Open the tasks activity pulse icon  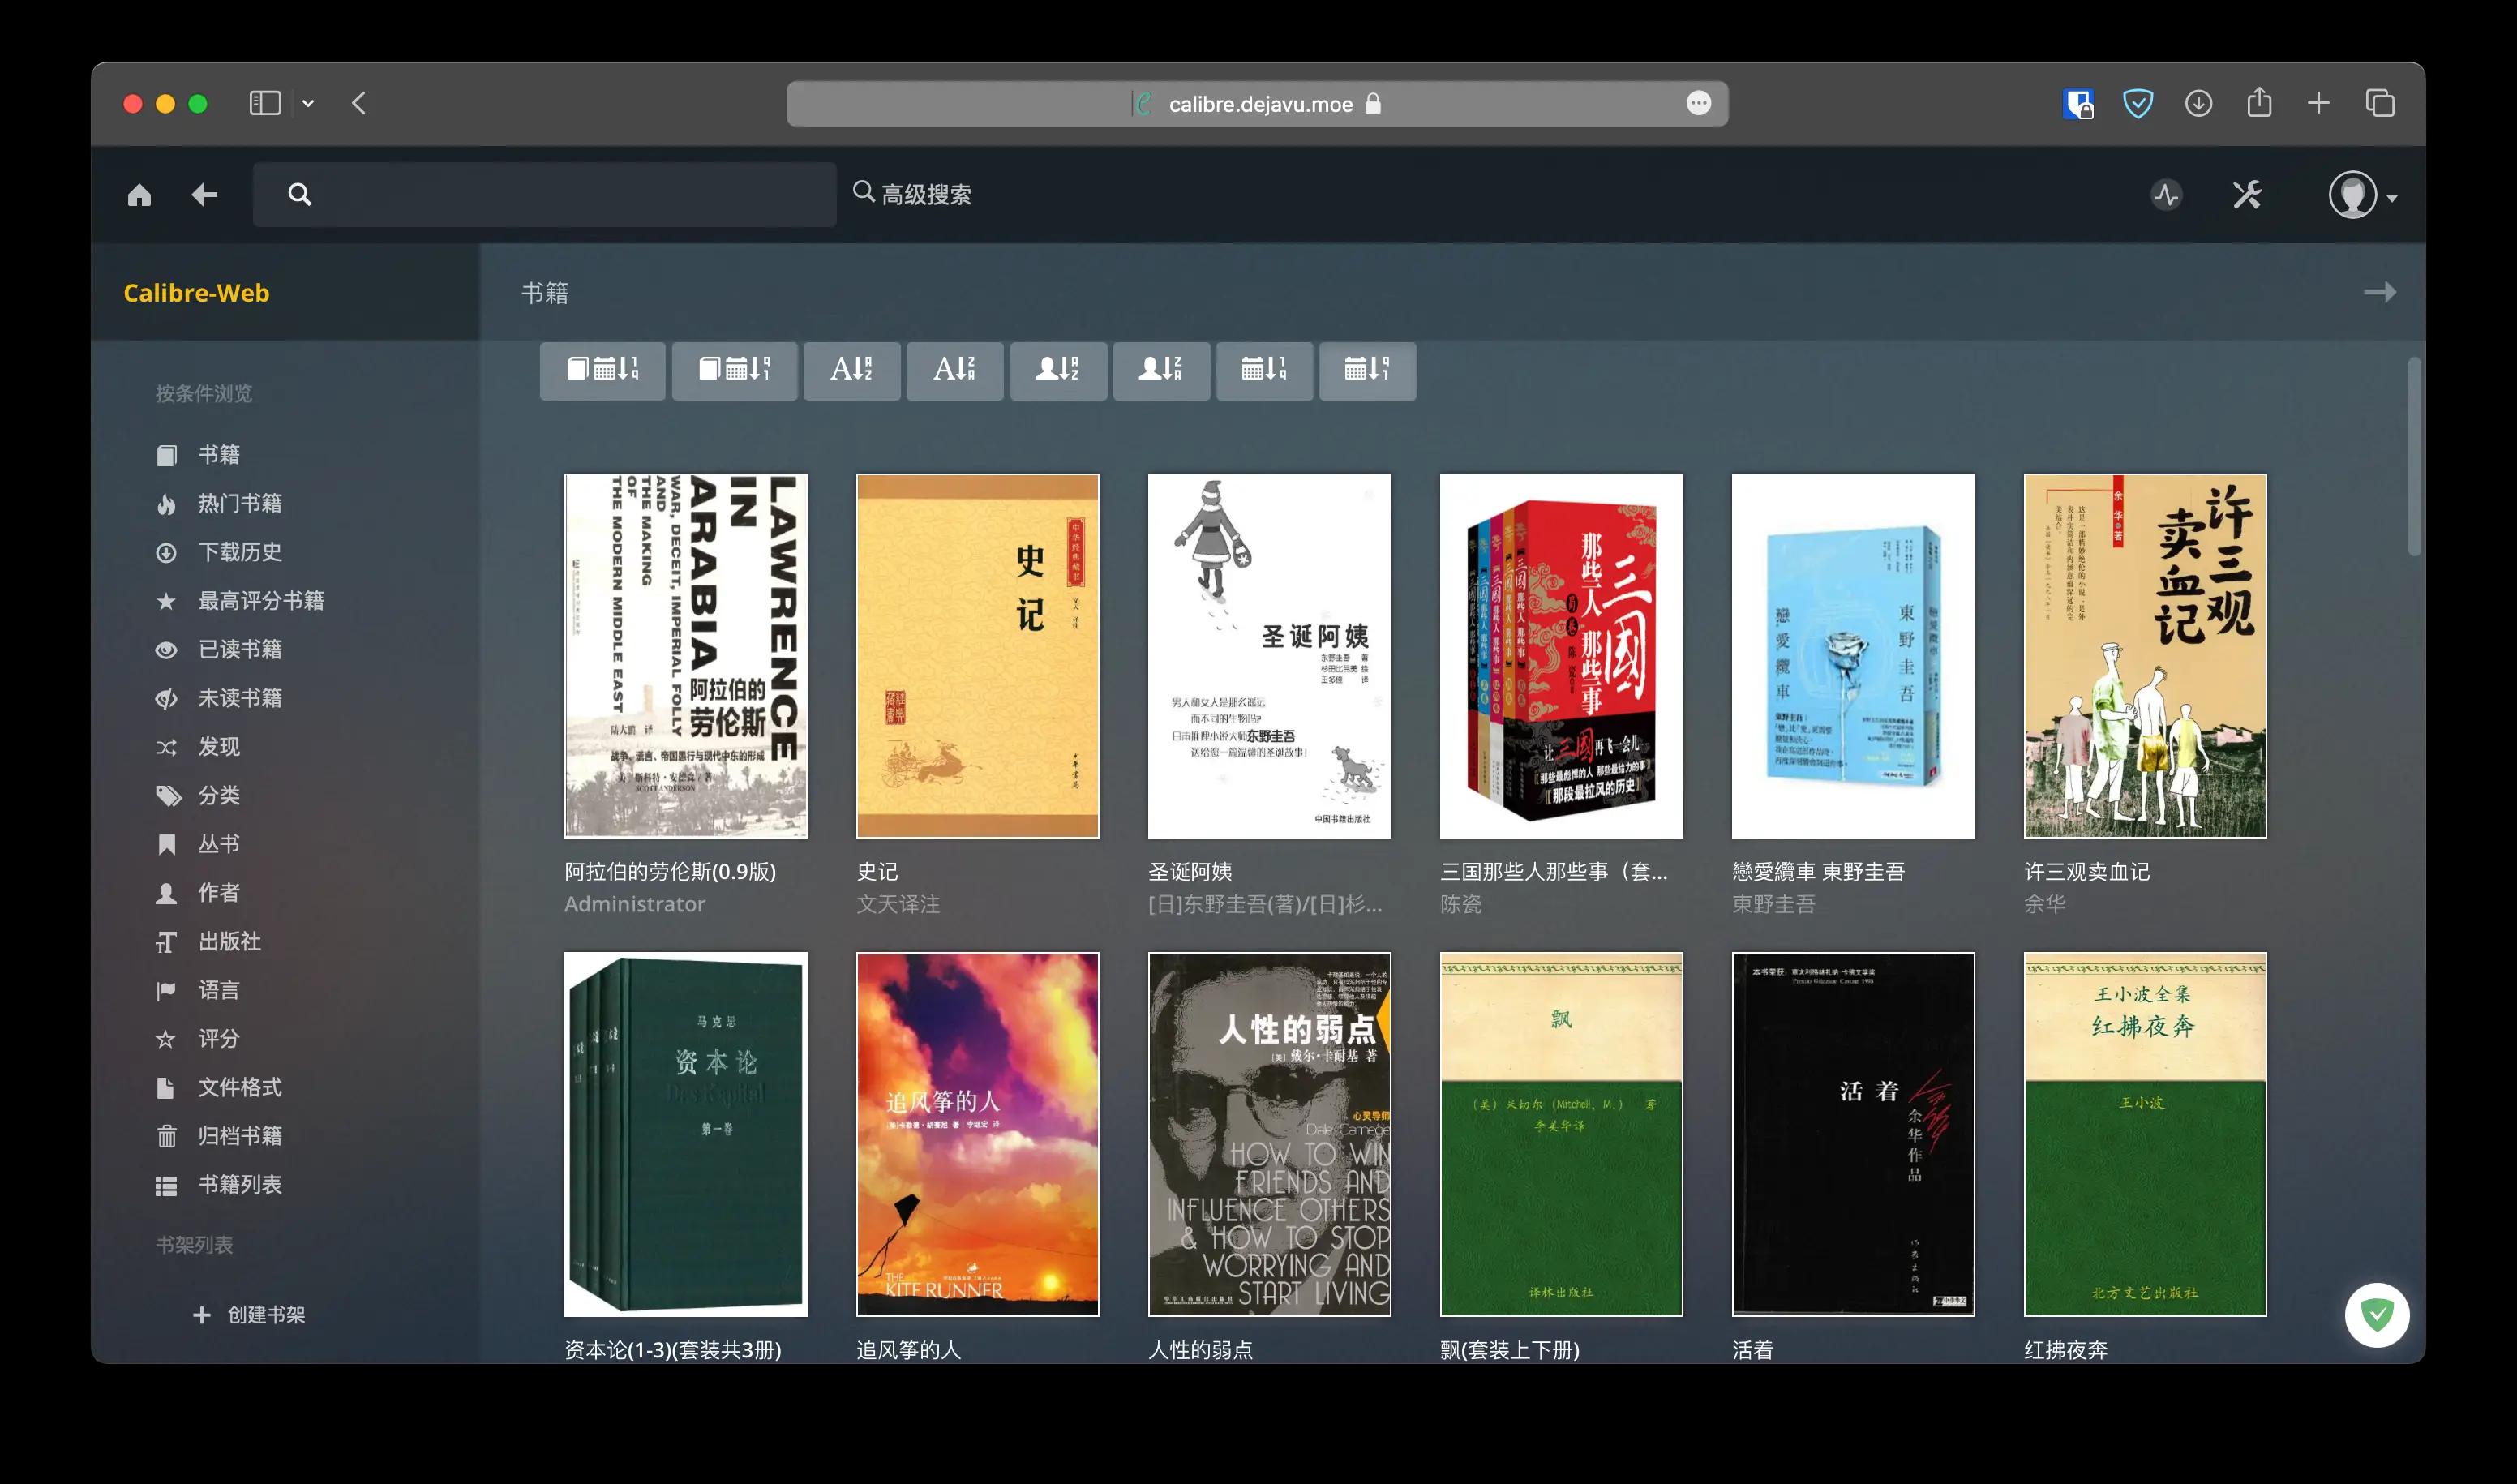[2166, 195]
